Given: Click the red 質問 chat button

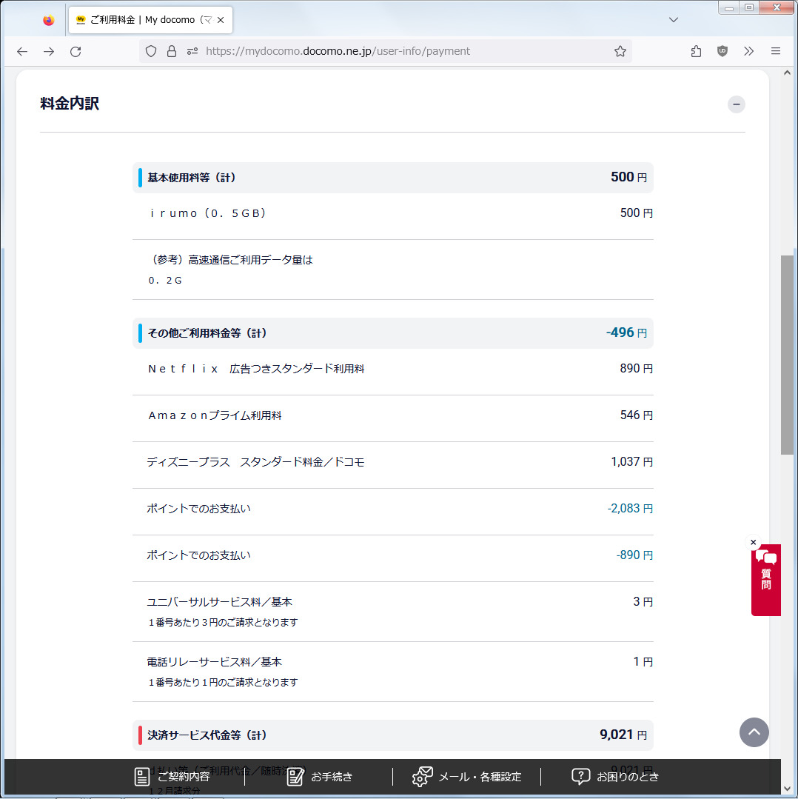Looking at the screenshot, I should coord(765,581).
